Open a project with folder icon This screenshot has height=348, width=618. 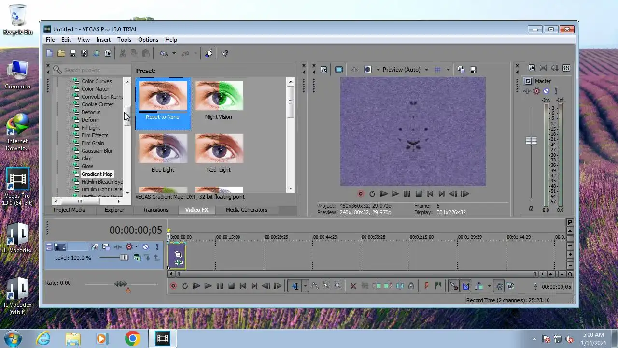click(61, 53)
